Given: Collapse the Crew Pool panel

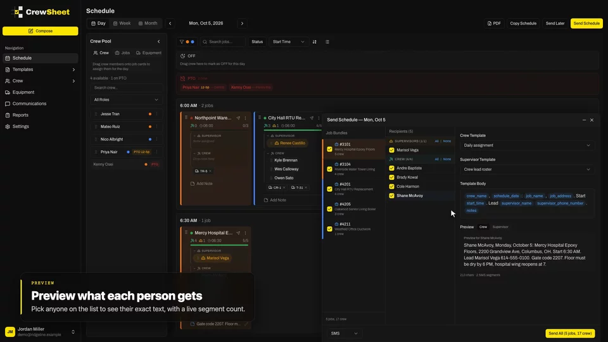Looking at the screenshot, I should pos(158,42).
